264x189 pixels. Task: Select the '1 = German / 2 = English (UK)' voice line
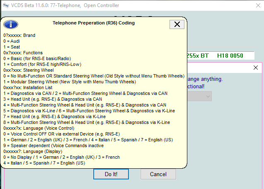[x=88, y=140]
